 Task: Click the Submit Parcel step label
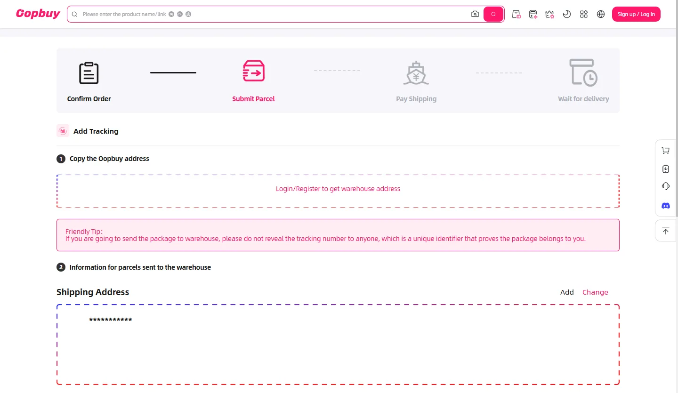(x=253, y=99)
